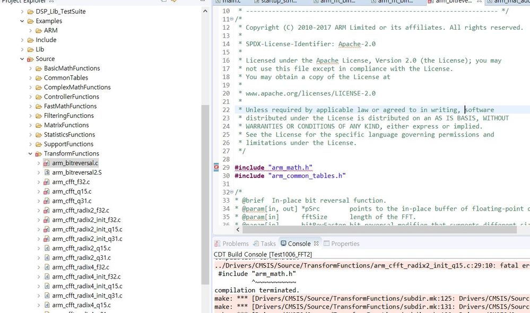Image resolution: width=530 pixels, height=313 pixels.
Task: Click the error marker on line 29
Action: (216, 167)
